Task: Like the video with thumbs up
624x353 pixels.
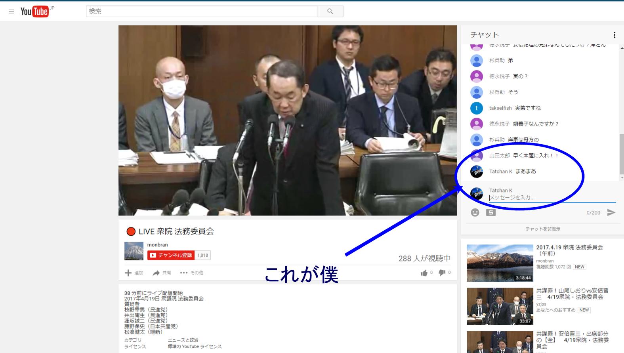Action: click(x=424, y=273)
